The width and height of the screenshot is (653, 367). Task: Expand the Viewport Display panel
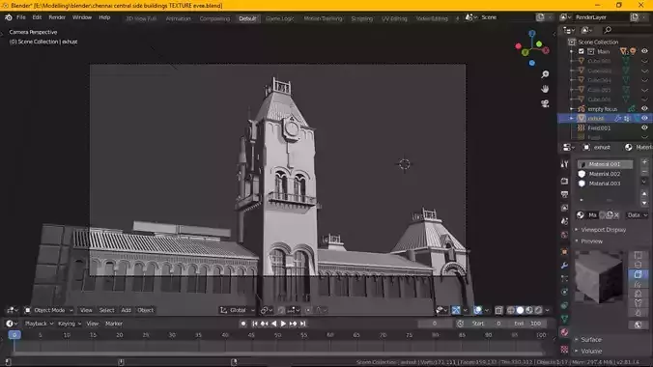tap(603, 230)
